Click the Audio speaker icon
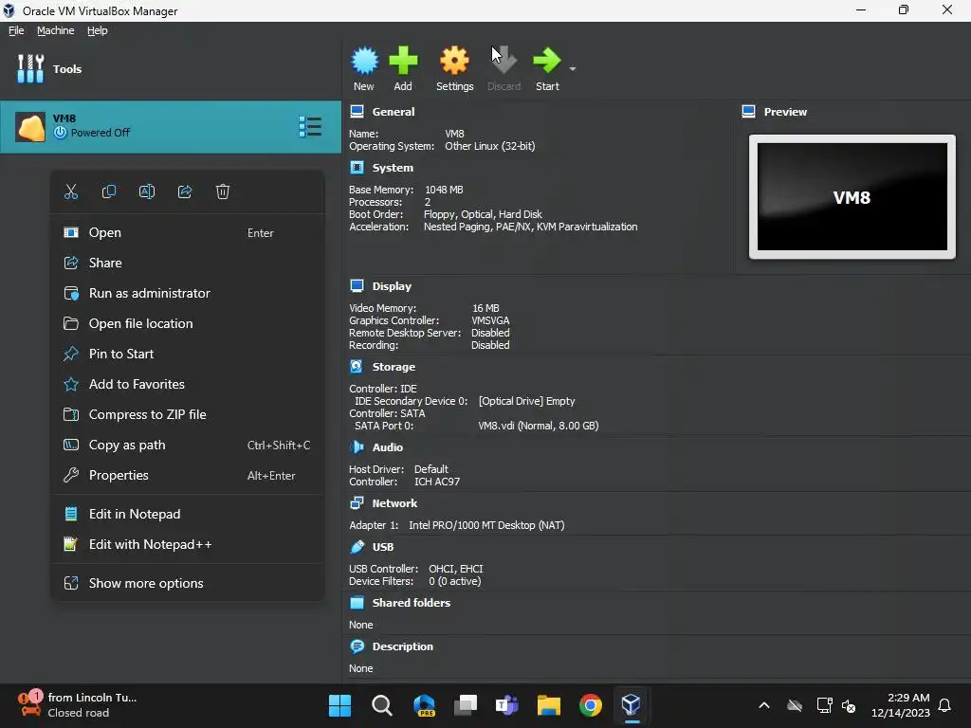The image size is (971, 728). tap(357, 447)
